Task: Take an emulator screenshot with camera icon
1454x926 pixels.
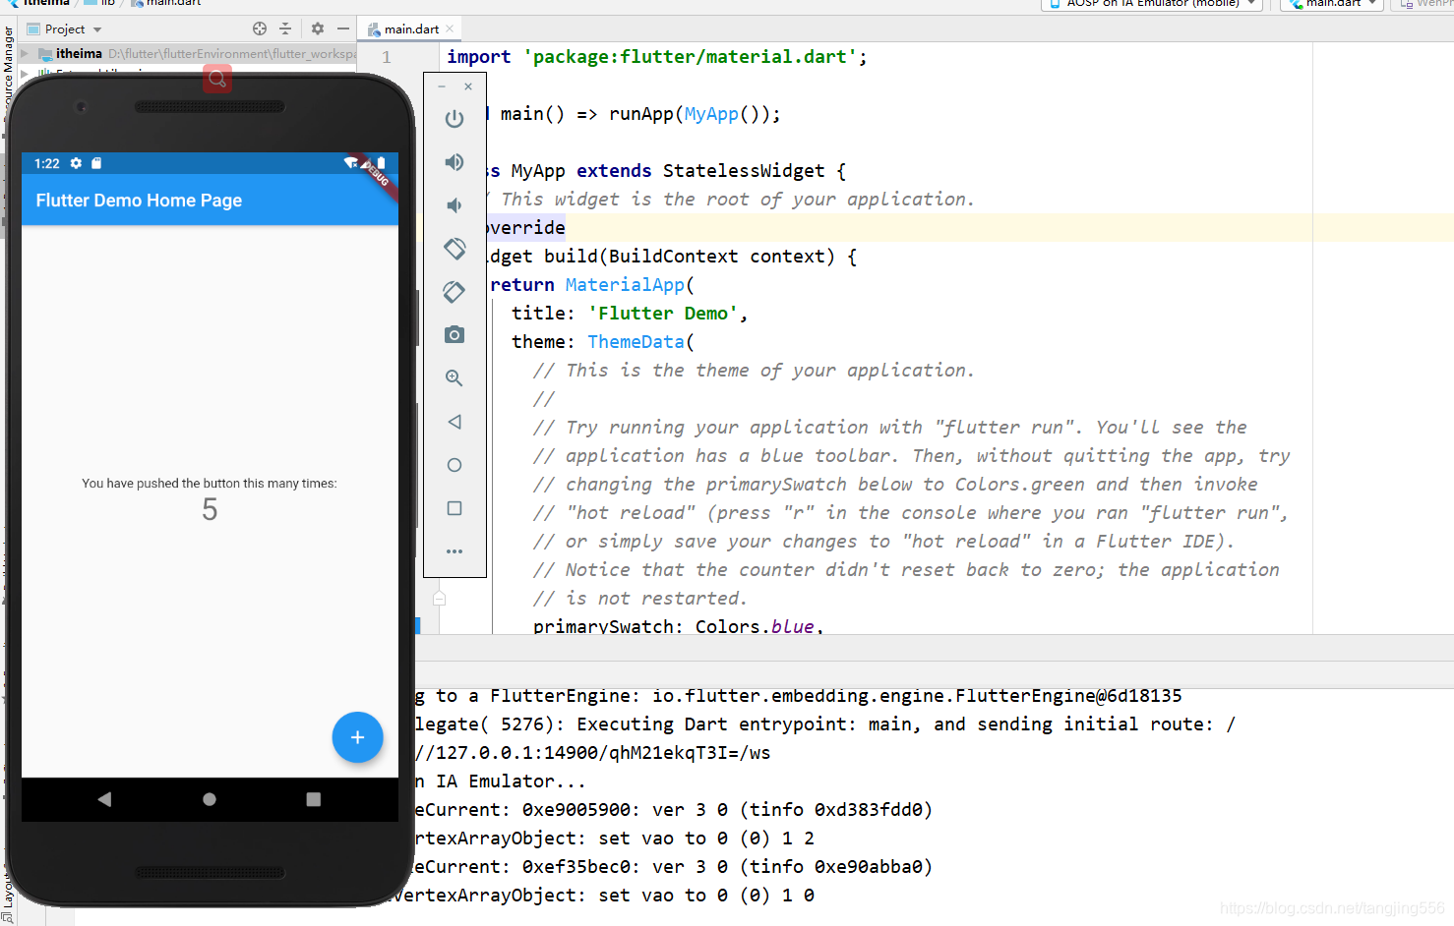Action: pos(454,335)
